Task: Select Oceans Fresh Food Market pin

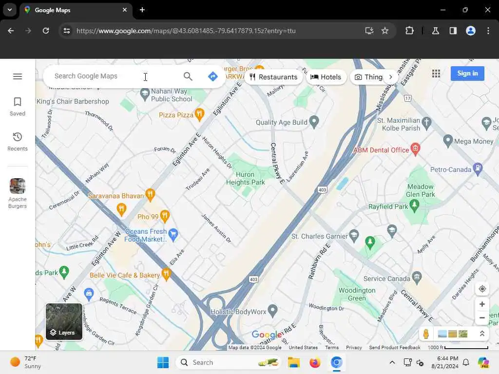Action: (173, 235)
